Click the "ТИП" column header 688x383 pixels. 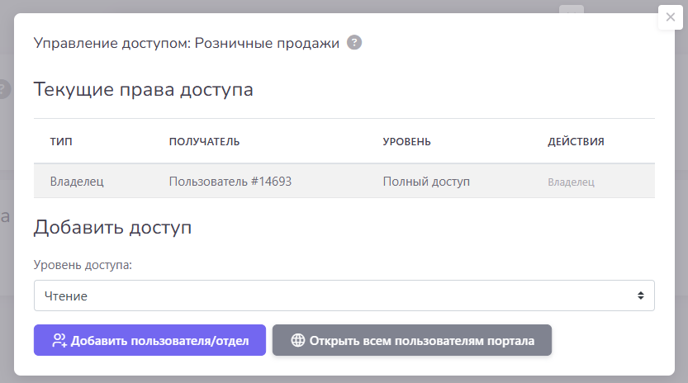point(61,141)
